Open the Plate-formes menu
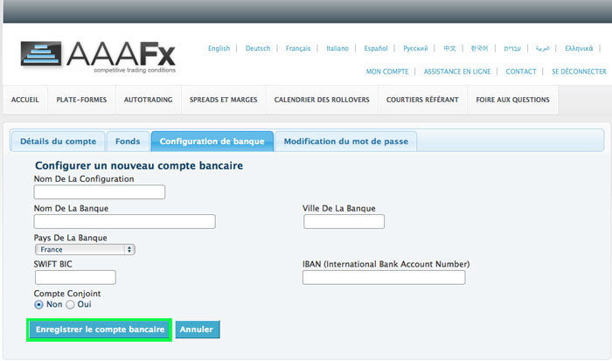This screenshot has width=612, height=361. 81,100
